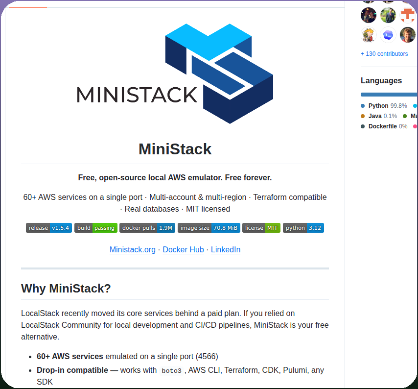Open the Docker Hub link
The width and height of the screenshot is (418, 389).
tap(183, 249)
